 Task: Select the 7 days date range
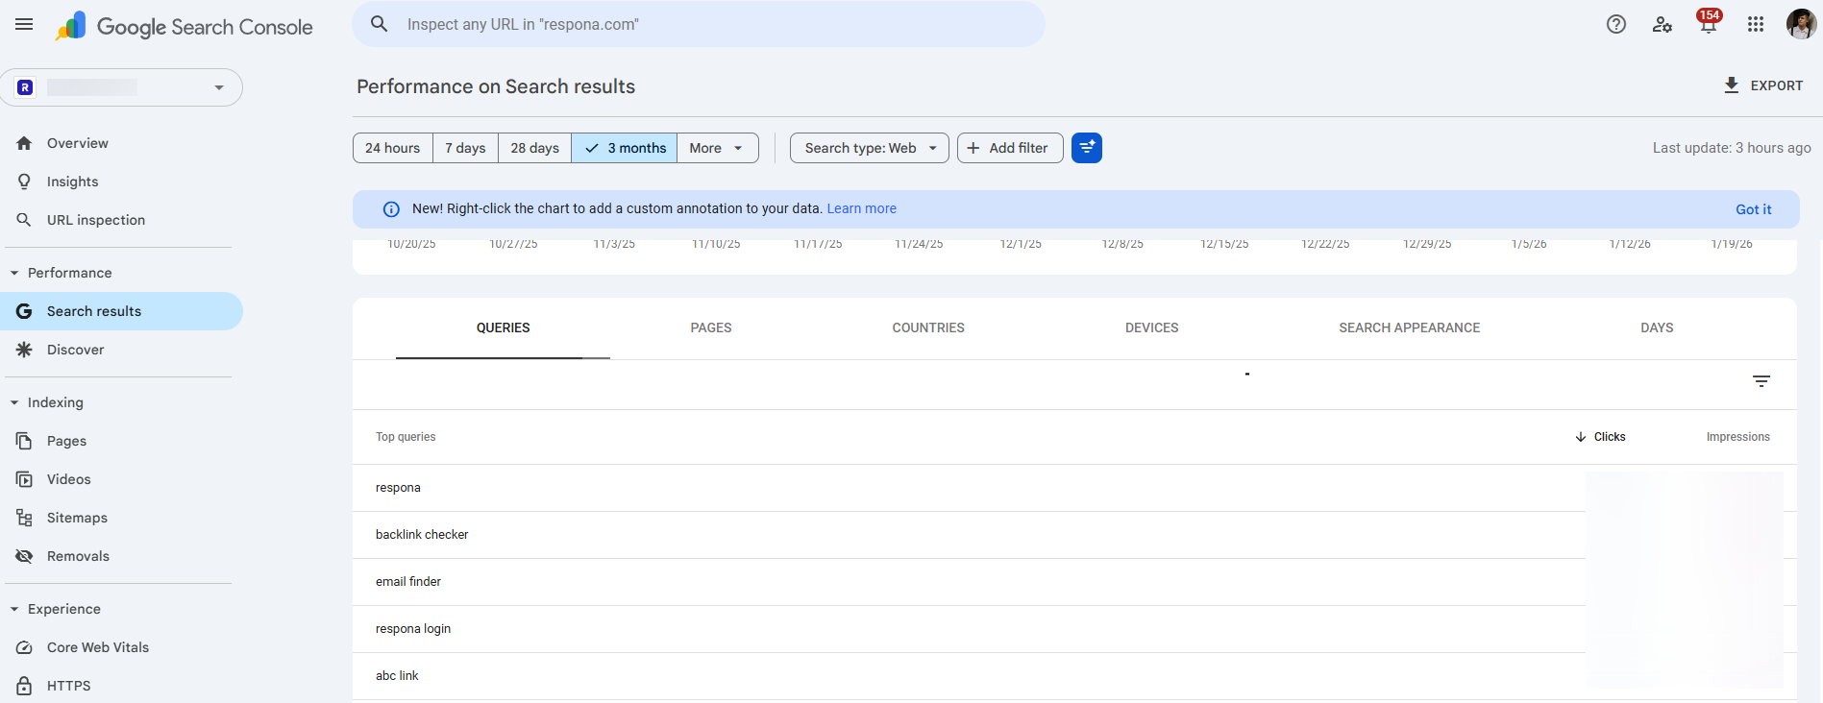click(x=465, y=148)
